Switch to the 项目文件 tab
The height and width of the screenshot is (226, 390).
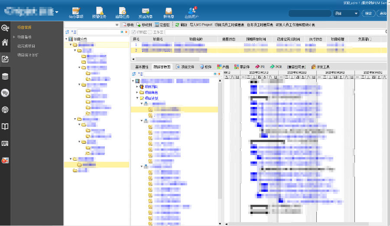[188, 67]
